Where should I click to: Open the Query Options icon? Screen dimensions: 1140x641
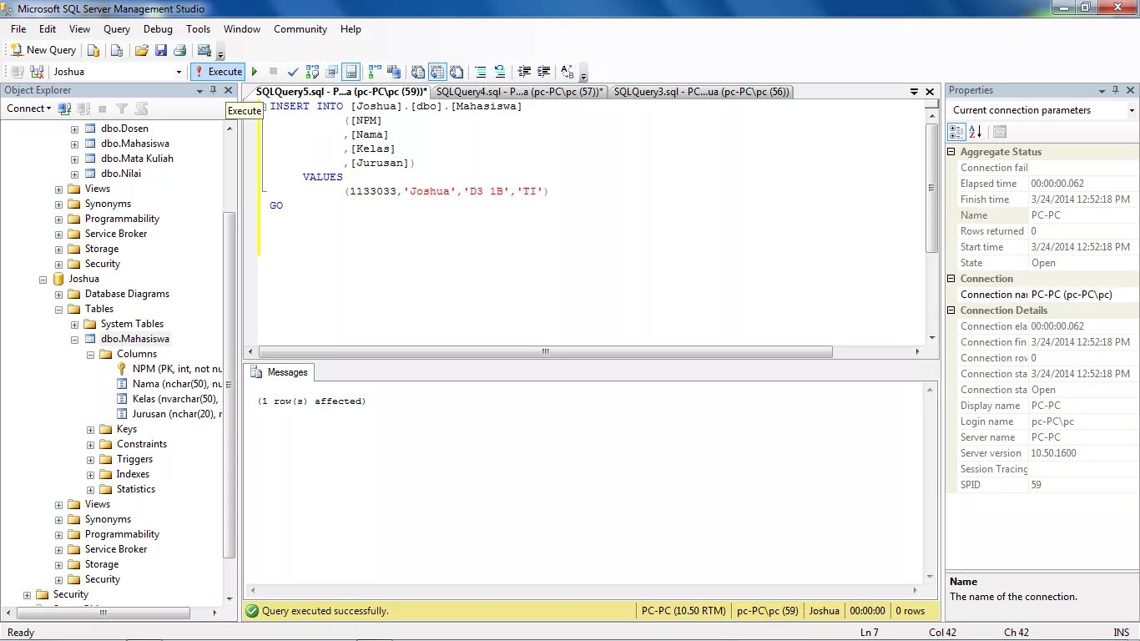[x=331, y=72]
